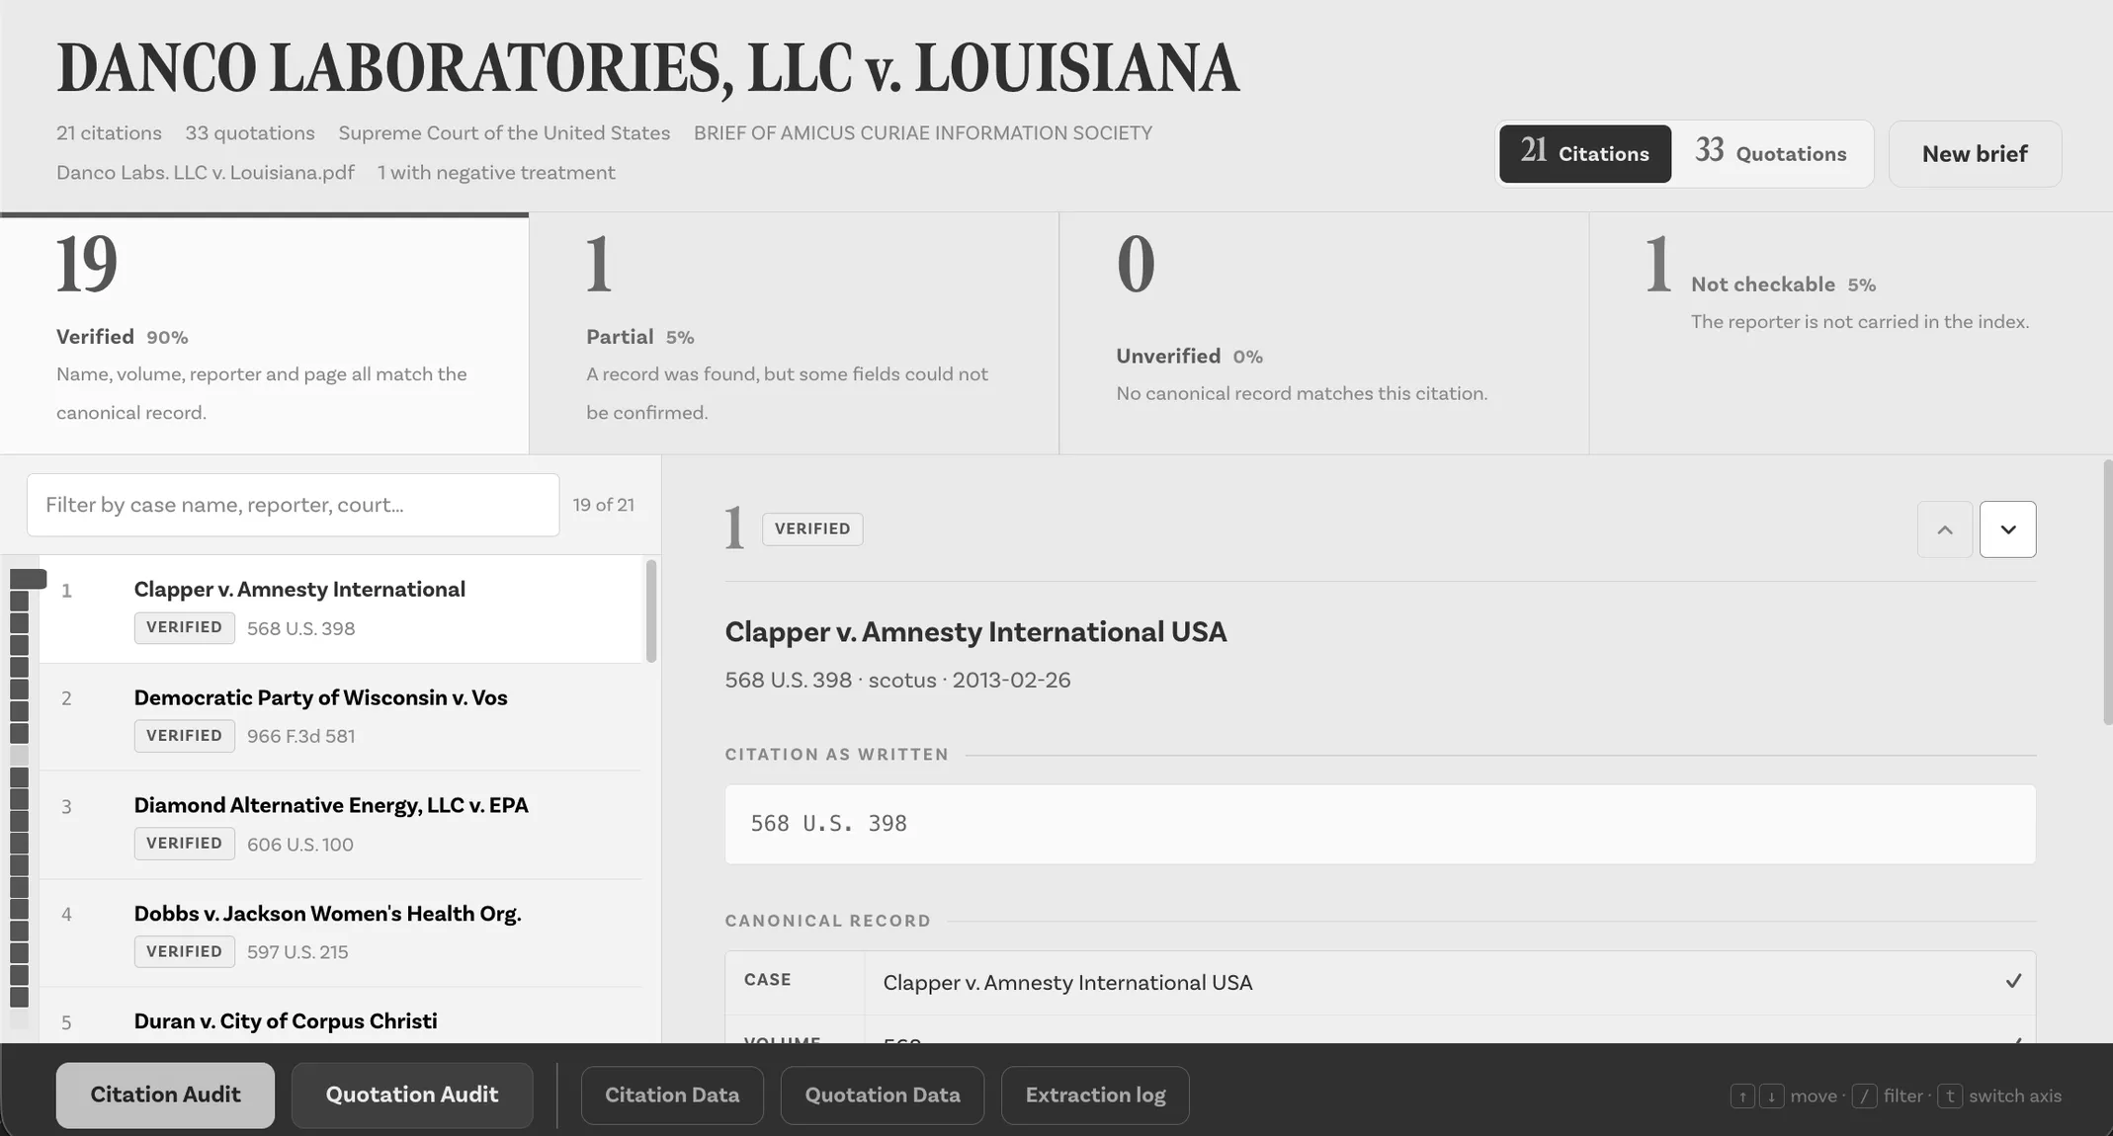Click VERIFIED badge next to 606 U.S. 100
Screen dimensions: 2113x1136
click(185, 844)
